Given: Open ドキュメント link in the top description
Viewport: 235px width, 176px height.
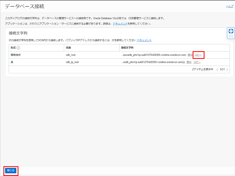Looking at the screenshot, I should tap(120, 23).
